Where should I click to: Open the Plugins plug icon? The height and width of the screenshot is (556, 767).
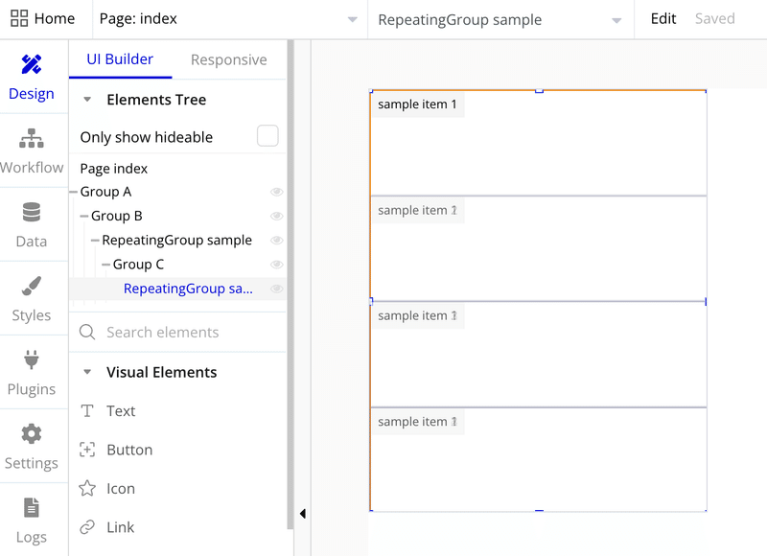[x=32, y=360]
